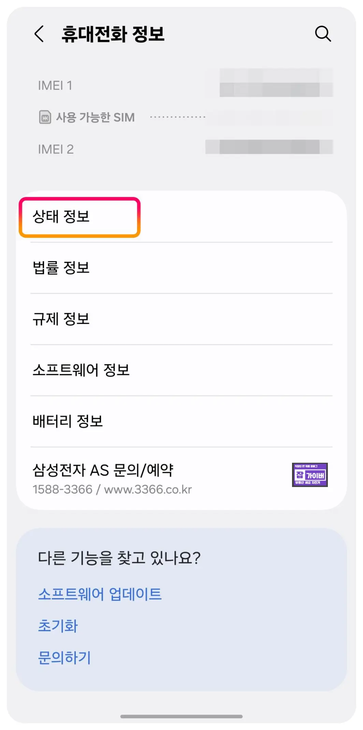Tap the bottom navigation handle bar
The image size is (363, 730).
pos(181,716)
